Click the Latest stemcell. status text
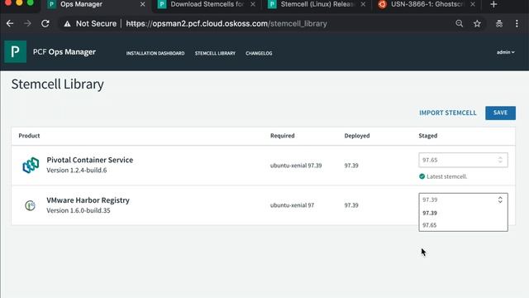Image resolution: width=529 pixels, height=298 pixels. [x=446, y=176]
